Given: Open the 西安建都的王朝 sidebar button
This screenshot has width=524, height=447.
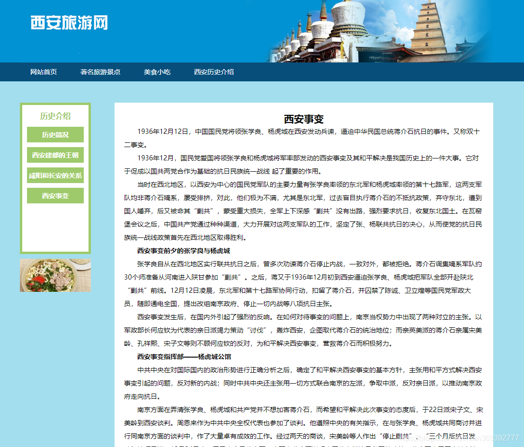Looking at the screenshot, I should click(55, 155).
